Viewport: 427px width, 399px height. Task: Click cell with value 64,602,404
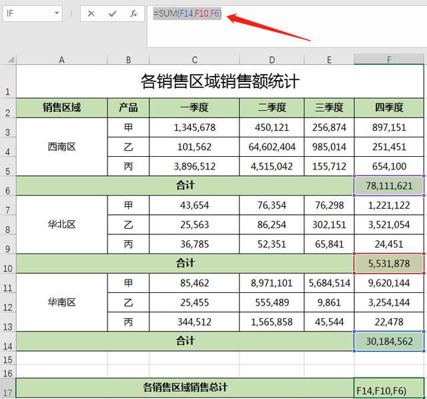272,147
